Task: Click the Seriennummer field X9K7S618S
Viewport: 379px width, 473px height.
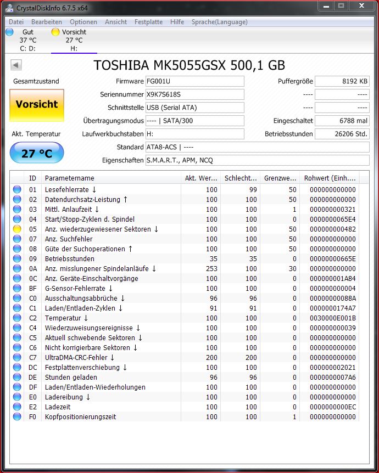Action: coord(195,94)
